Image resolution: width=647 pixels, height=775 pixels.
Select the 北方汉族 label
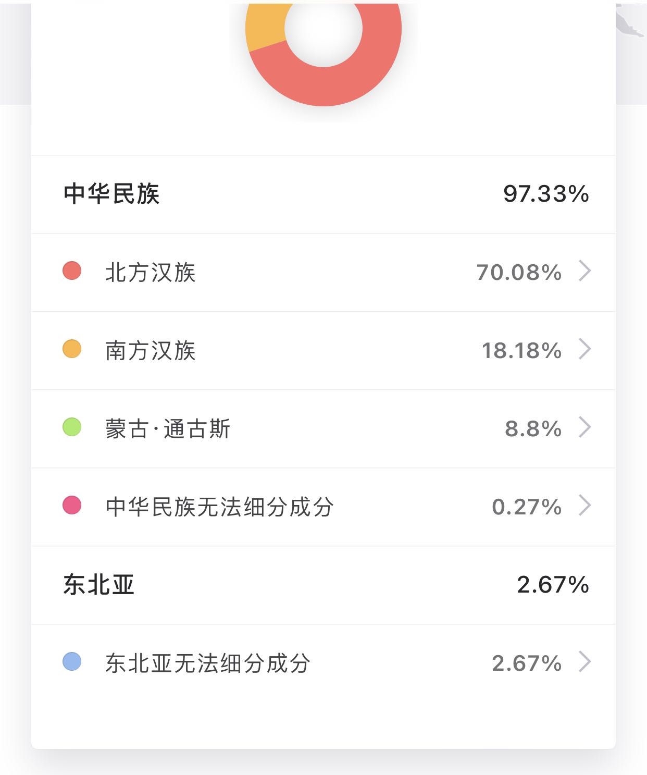(x=150, y=273)
